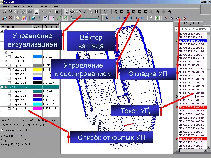Step back one frame in simulation
211x158 pixels.
[113, 18]
